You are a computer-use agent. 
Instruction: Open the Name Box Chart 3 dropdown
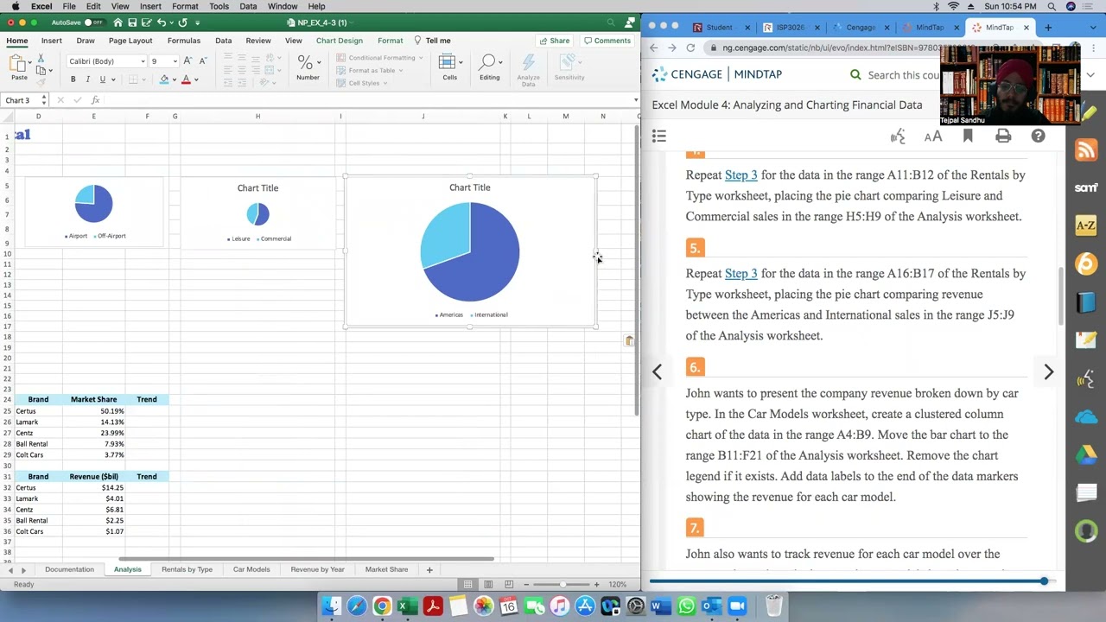point(44,100)
